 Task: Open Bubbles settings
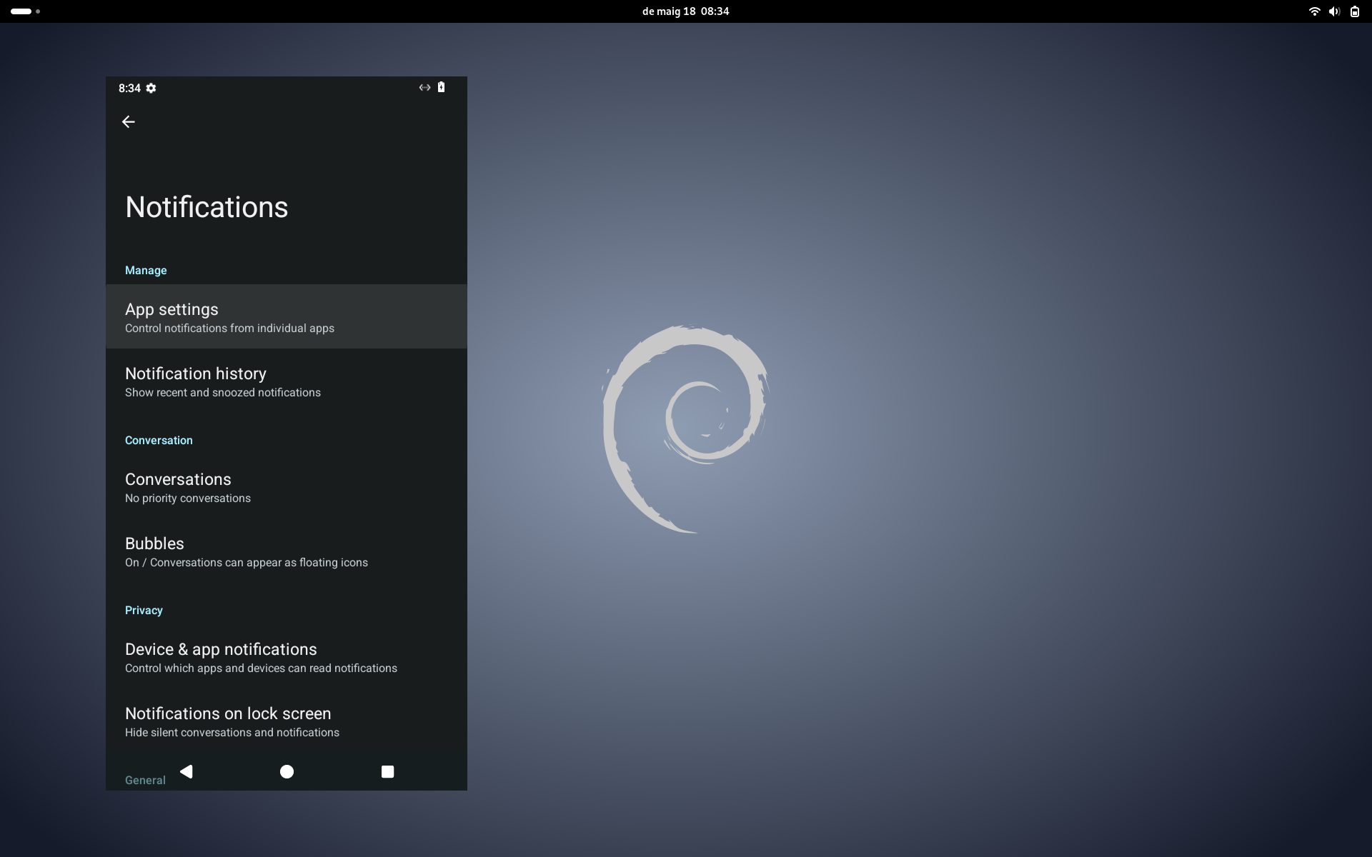coord(287,551)
